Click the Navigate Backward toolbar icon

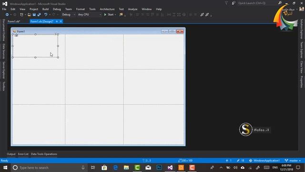[x=7, y=15]
